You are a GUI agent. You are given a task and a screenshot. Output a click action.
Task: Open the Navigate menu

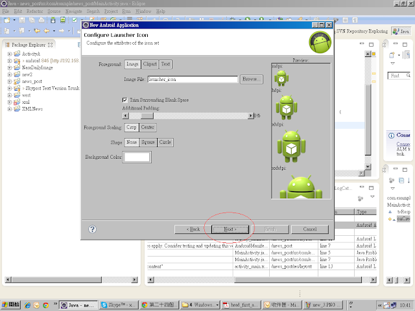(73, 12)
